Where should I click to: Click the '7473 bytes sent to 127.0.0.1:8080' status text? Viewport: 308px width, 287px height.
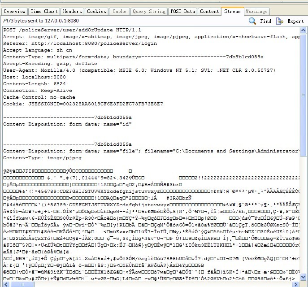41,21
